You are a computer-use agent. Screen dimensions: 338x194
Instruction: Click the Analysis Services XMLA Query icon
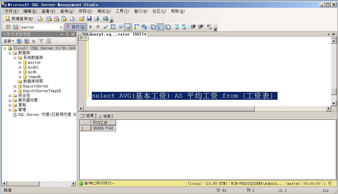tap(64, 18)
